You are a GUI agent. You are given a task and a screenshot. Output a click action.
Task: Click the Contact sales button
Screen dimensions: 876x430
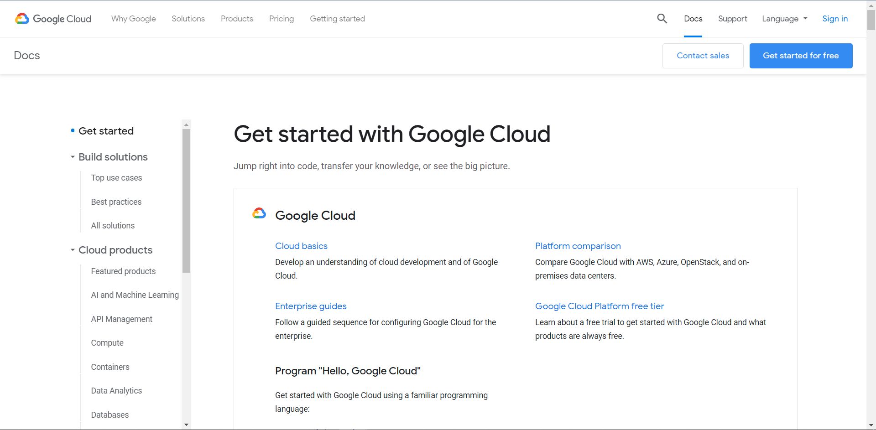coord(703,56)
